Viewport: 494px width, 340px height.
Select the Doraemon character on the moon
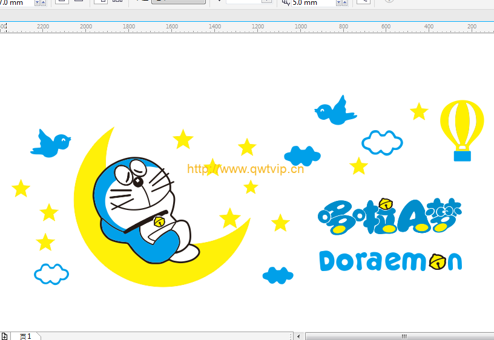[146, 210]
